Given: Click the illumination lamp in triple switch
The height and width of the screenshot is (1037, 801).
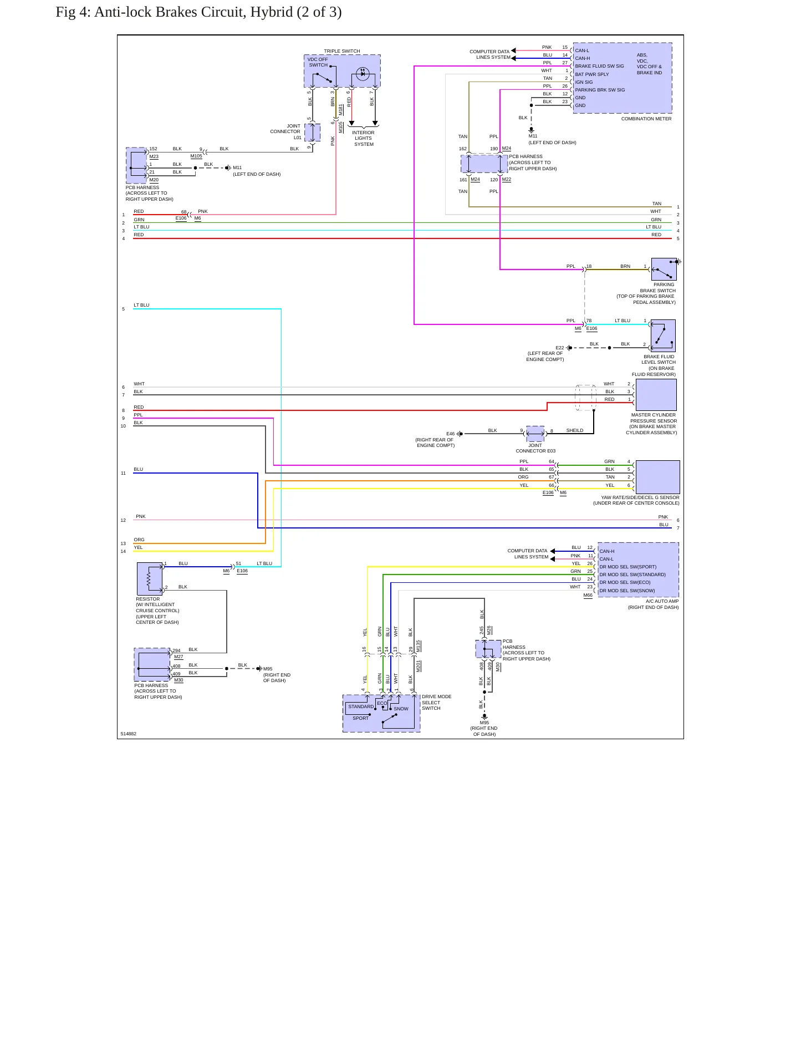Looking at the screenshot, I should pyautogui.click(x=363, y=73).
